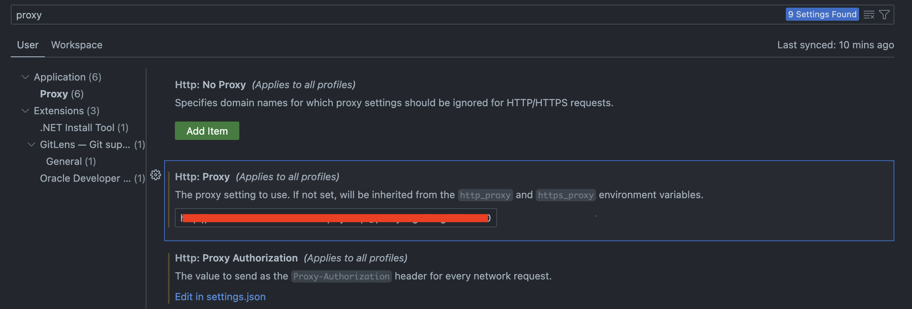Select .NET Install Tool in the tree
The width and height of the screenshot is (912, 309).
pyautogui.click(x=84, y=128)
